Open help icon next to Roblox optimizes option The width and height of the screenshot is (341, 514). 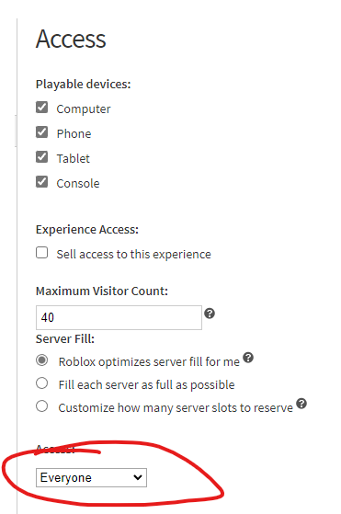click(248, 358)
